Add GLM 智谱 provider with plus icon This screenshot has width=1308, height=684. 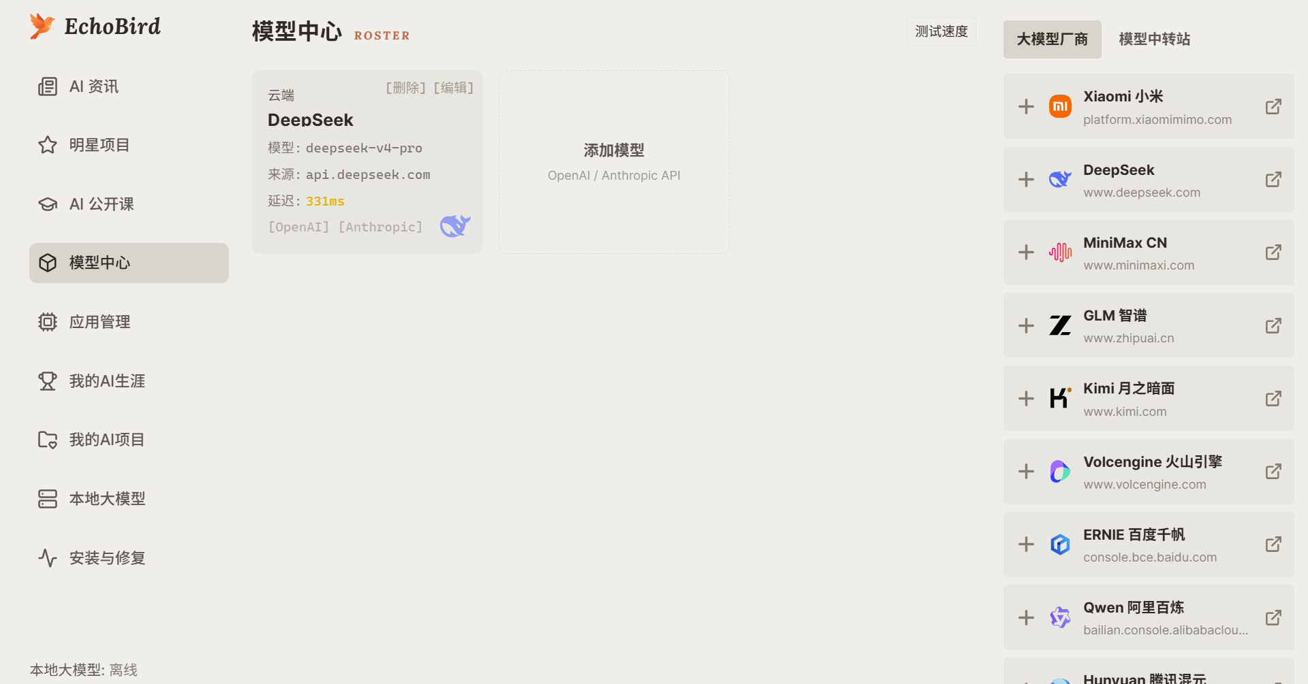(1026, 325)
